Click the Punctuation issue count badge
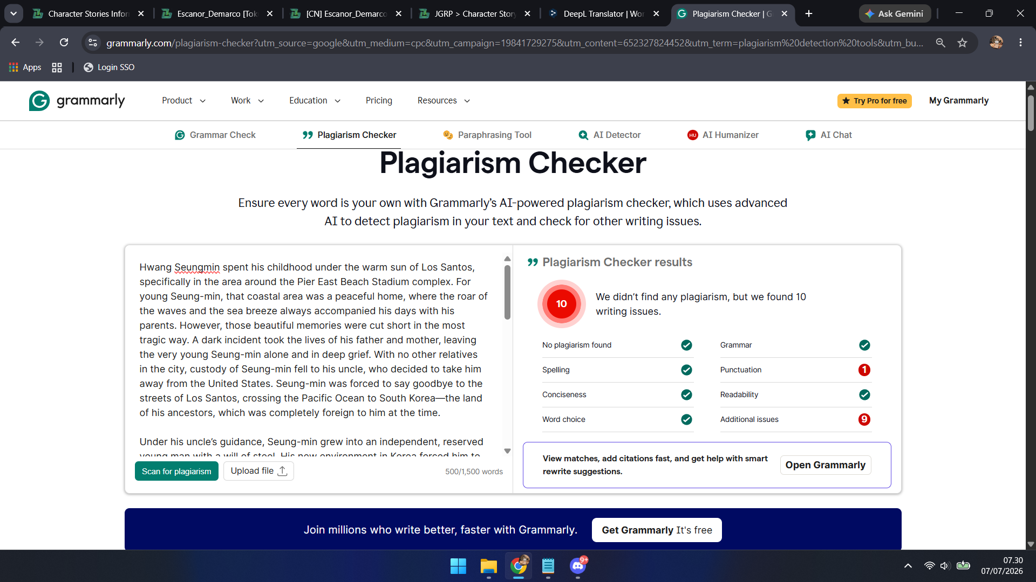This screenshot has width=1036, height=582. pyautogui.click(x=864, y=370)
